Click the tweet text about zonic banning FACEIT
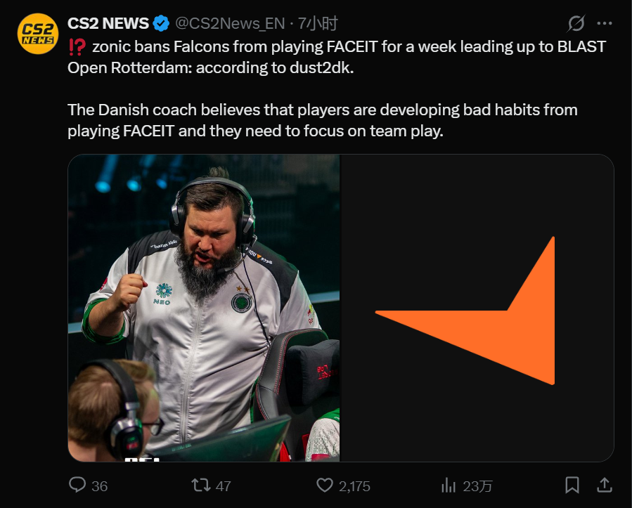Screen dimensions: 632x508 pyautogui.click(x=337, y=89)
